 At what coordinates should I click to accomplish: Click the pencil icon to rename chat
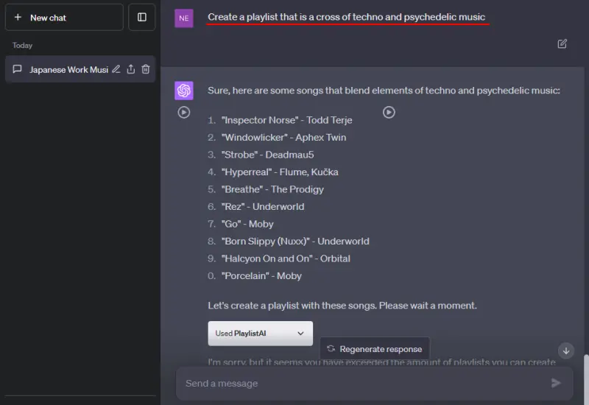116,69
